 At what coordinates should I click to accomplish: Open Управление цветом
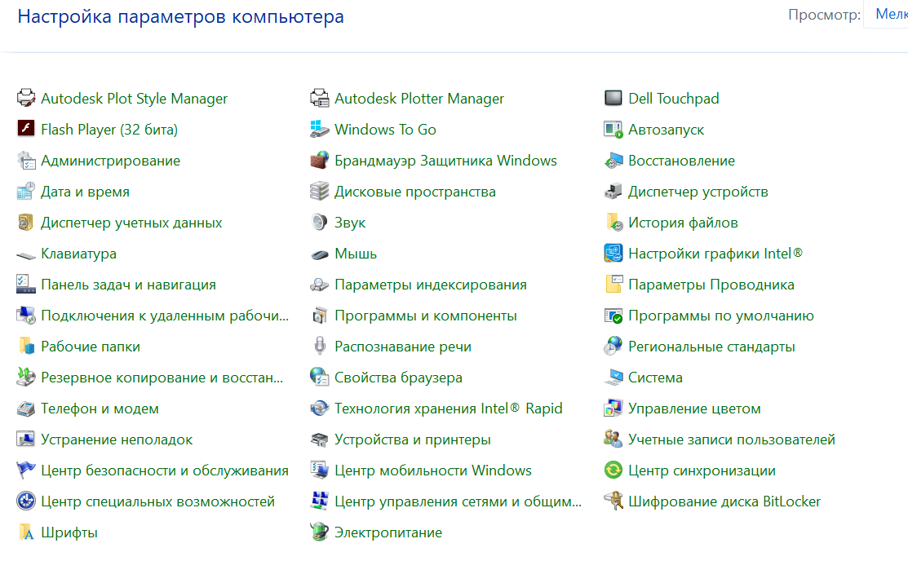pos(693,409)
